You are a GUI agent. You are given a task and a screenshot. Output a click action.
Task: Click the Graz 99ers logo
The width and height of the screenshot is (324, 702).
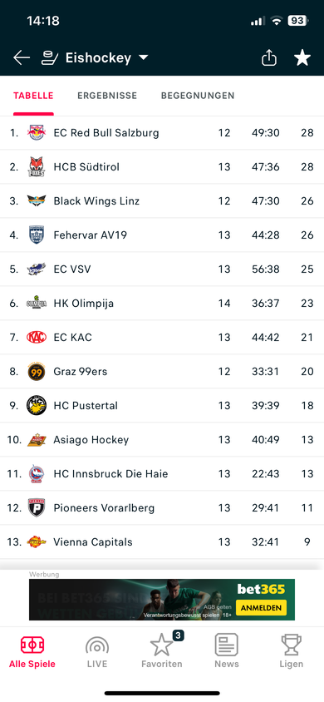tap(37, 372)
